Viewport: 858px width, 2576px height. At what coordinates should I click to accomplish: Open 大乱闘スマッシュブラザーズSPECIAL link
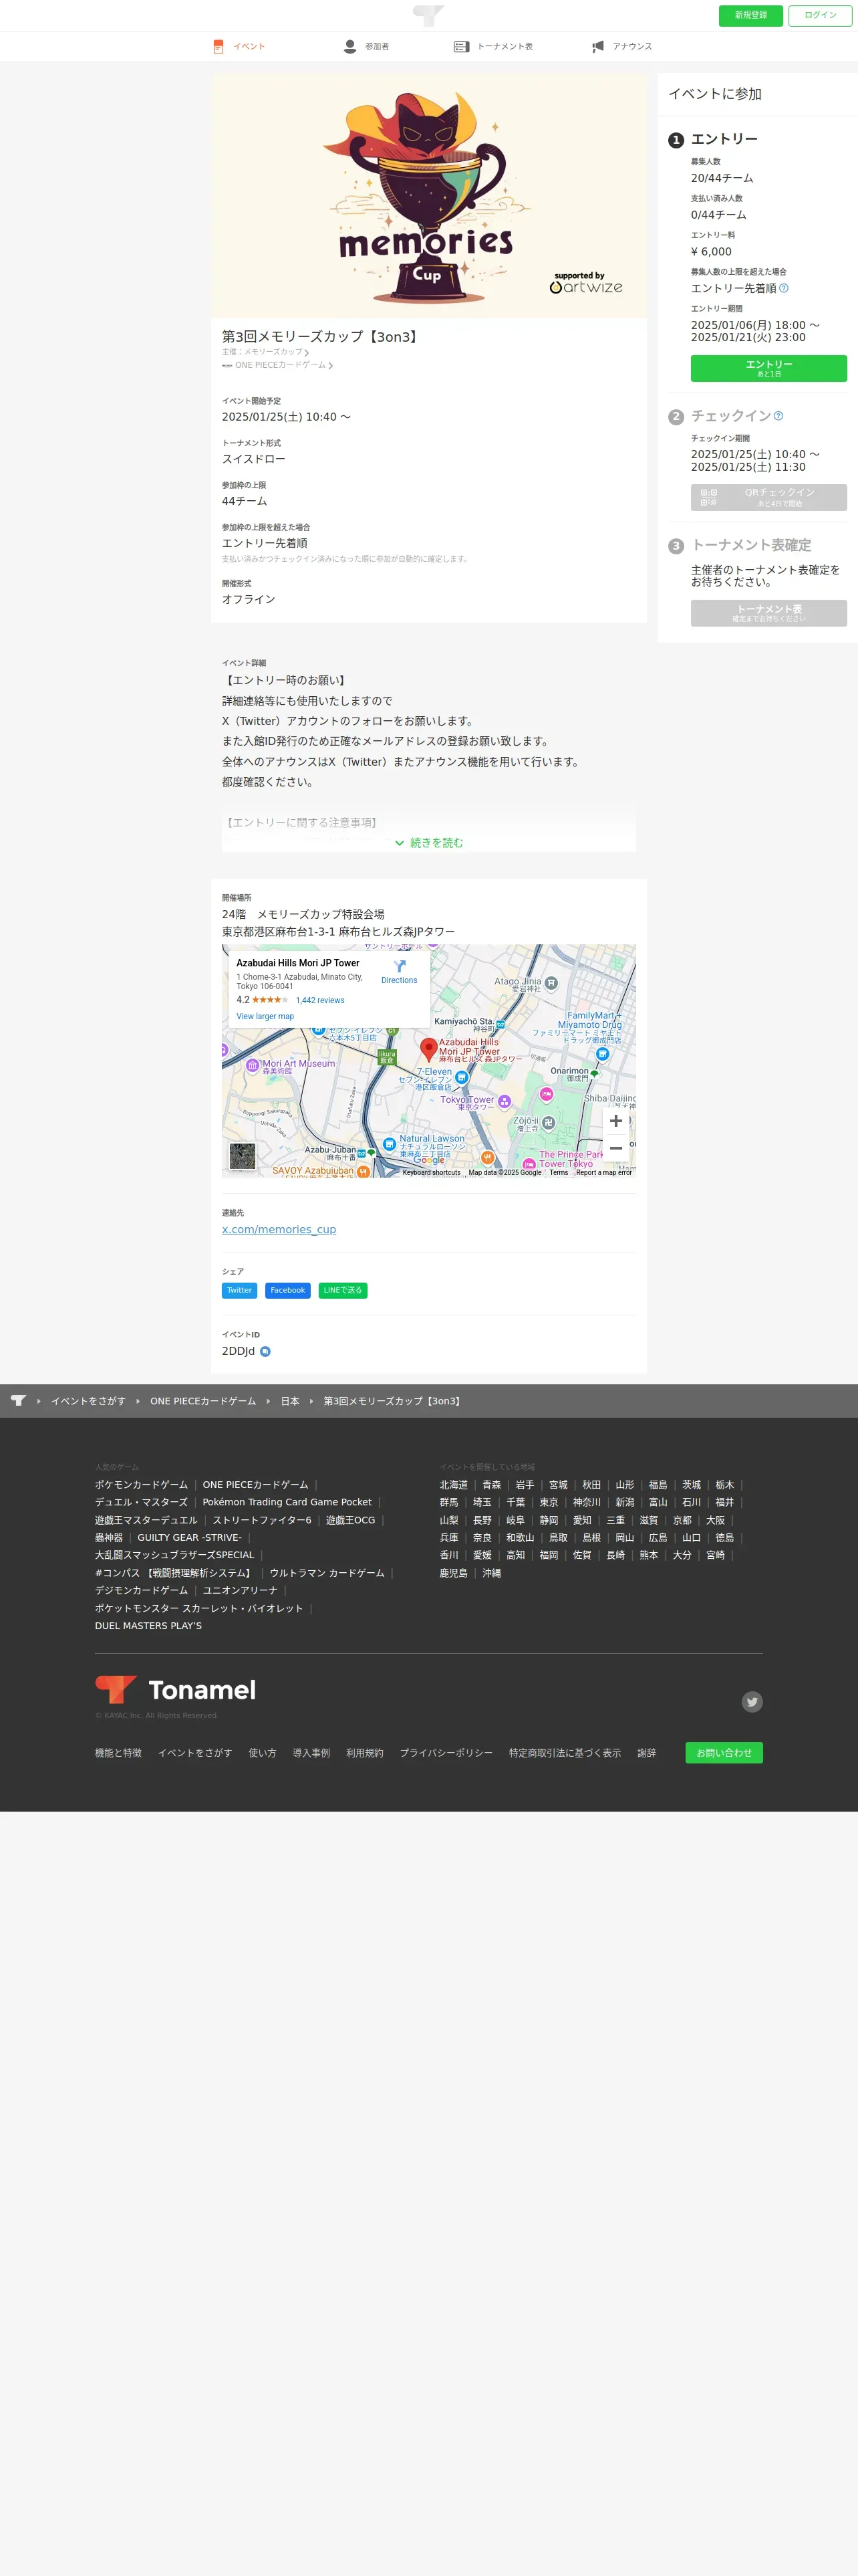click(x=175, y=1555)
